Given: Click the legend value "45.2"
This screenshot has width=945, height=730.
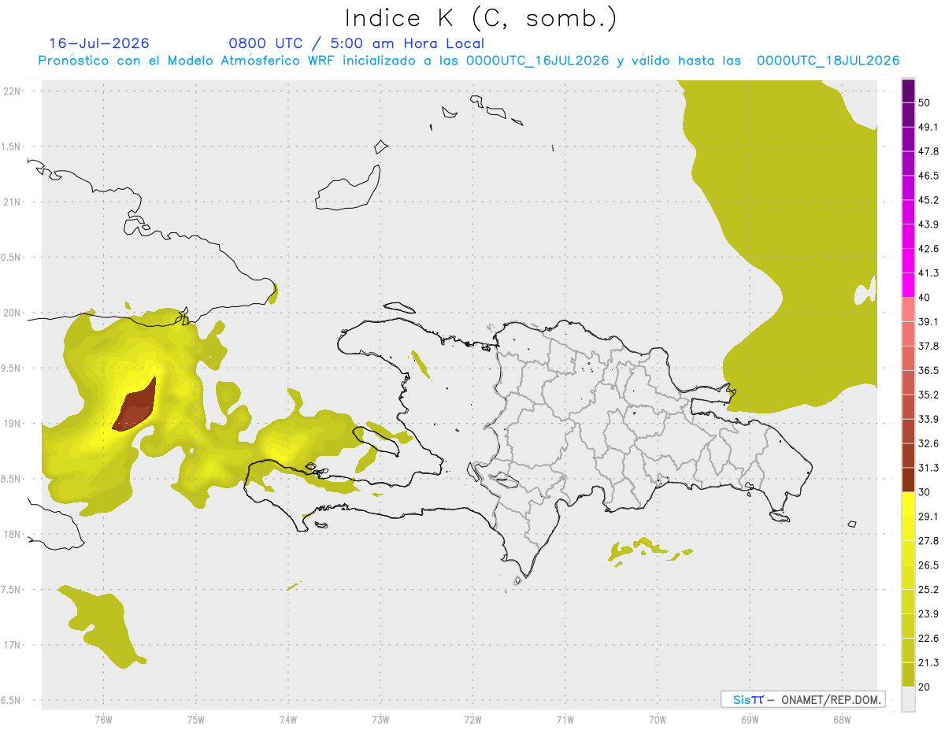Looking at the screenshot, I should coord(928,200).
